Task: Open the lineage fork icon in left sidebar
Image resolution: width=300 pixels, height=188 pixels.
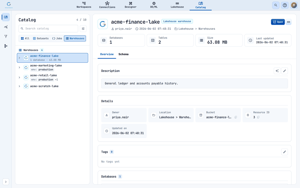Action: click(x=6, y=36)
